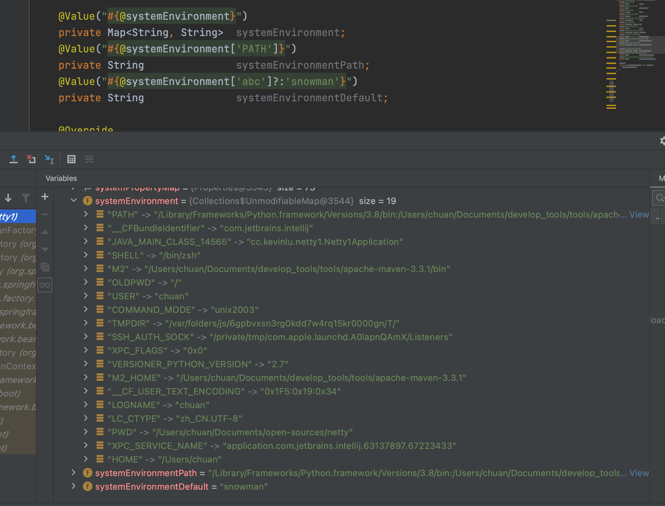This screenshot has height=506, width=665.
Task: Click the entry icon of "PATH" row
Action: click(100, 214)
